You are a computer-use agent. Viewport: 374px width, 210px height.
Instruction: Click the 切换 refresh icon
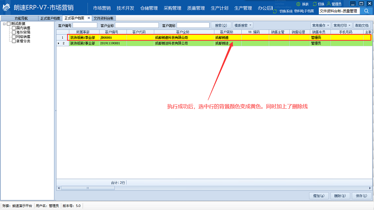point(315,3)
